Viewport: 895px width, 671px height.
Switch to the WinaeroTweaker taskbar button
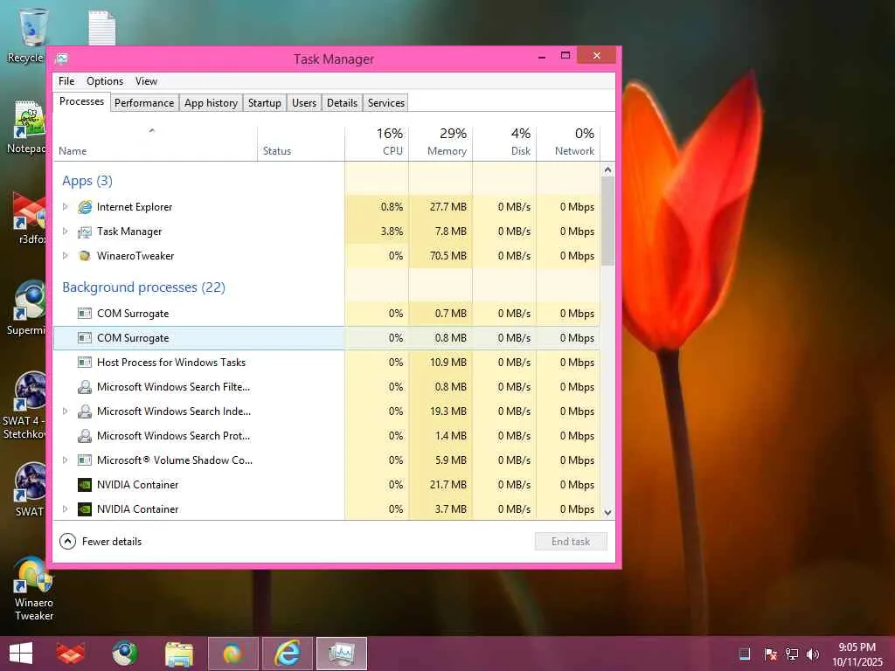click(232, 654)
